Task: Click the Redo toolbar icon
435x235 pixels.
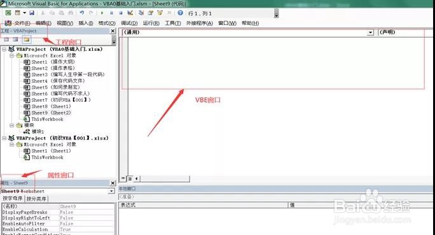Action: [x=91, y=13]
